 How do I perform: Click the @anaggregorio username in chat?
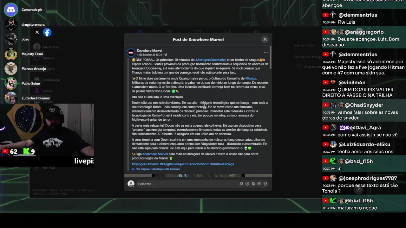[x=364, y=32]
